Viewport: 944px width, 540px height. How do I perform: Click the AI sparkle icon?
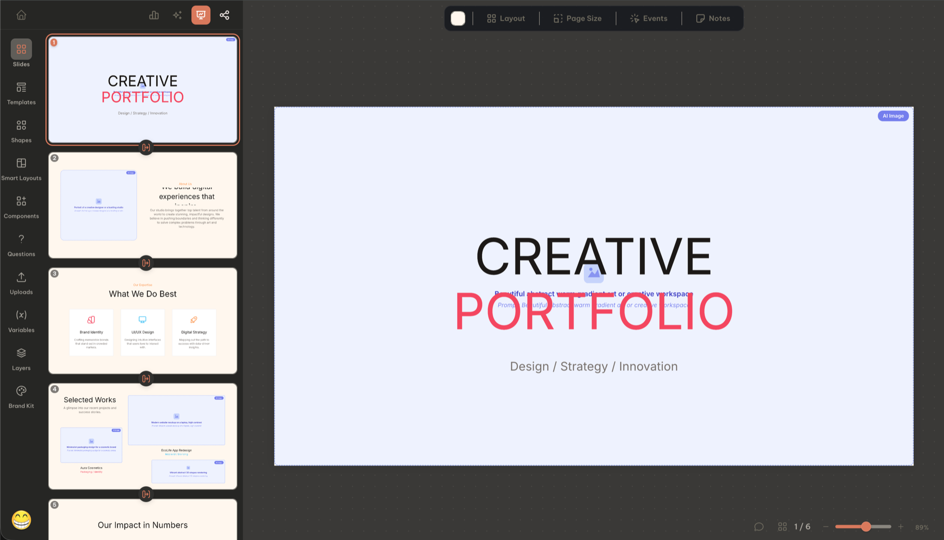pos(178,15)
